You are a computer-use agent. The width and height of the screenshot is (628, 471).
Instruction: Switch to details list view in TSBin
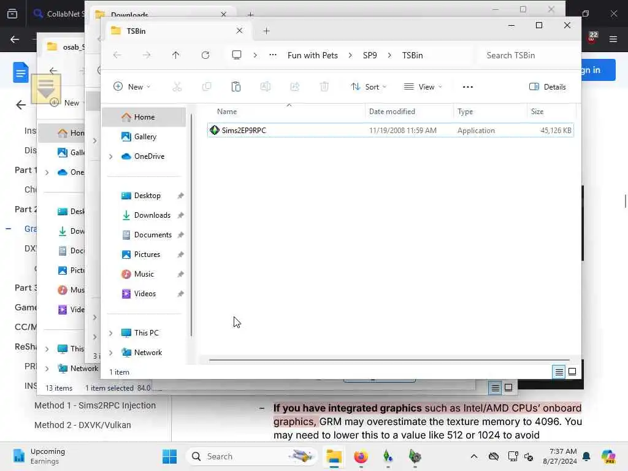559,372
